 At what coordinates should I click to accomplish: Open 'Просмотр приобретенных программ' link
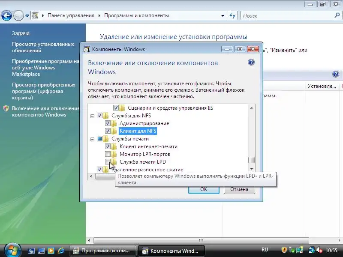pyautogui.click(x=44, y=91)
